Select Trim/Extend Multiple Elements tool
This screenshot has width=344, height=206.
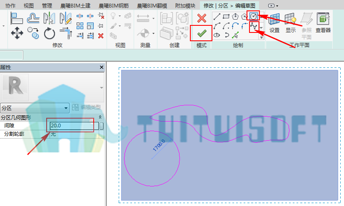(90, 36)
